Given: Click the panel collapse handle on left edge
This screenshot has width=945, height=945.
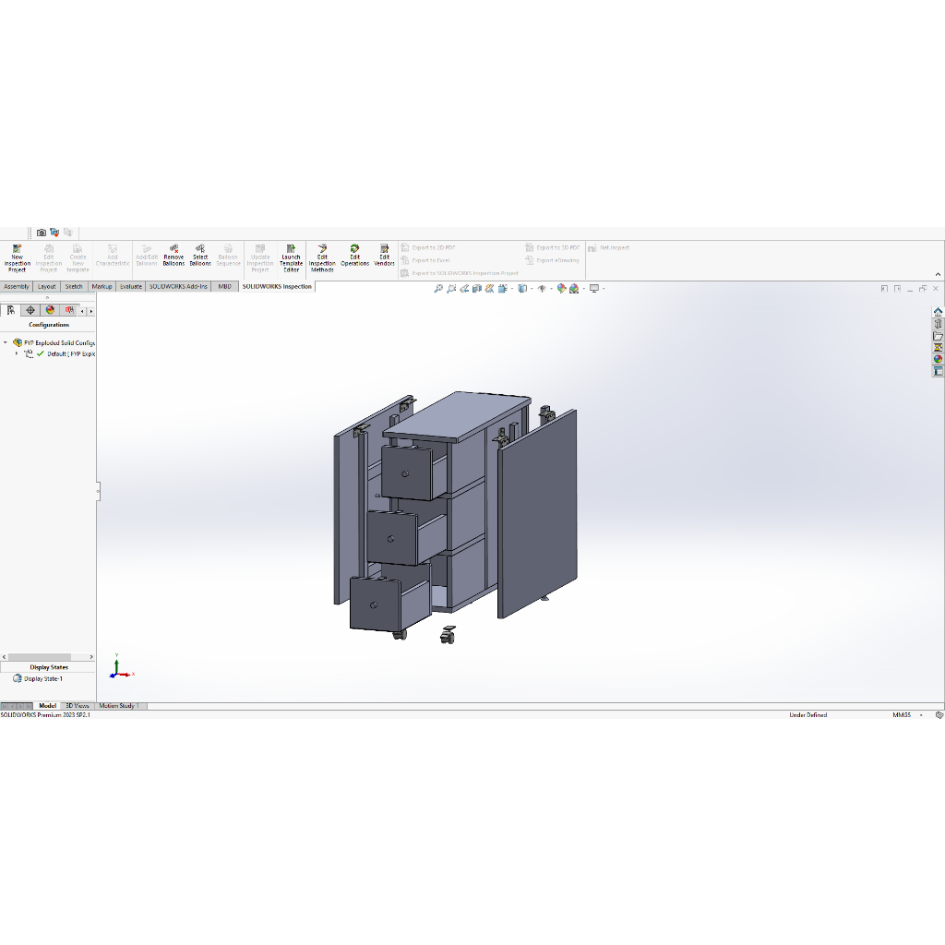Looking at the screenshot, I should [98, 491].
